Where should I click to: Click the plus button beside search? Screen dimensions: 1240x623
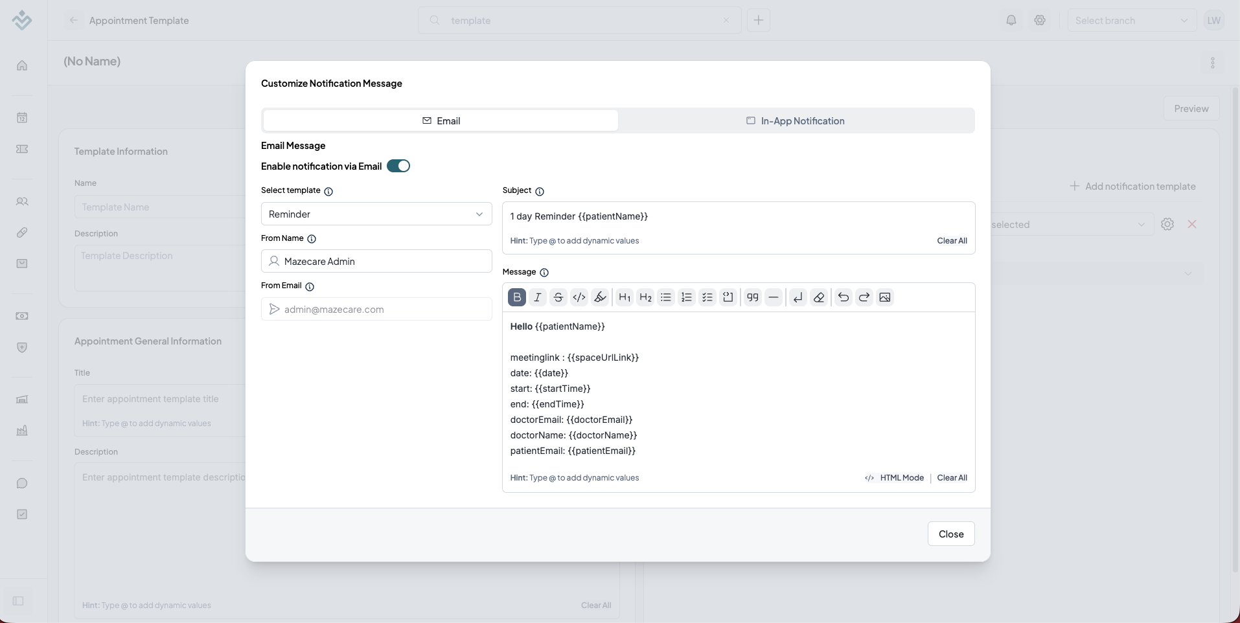(x=759, y=20)
